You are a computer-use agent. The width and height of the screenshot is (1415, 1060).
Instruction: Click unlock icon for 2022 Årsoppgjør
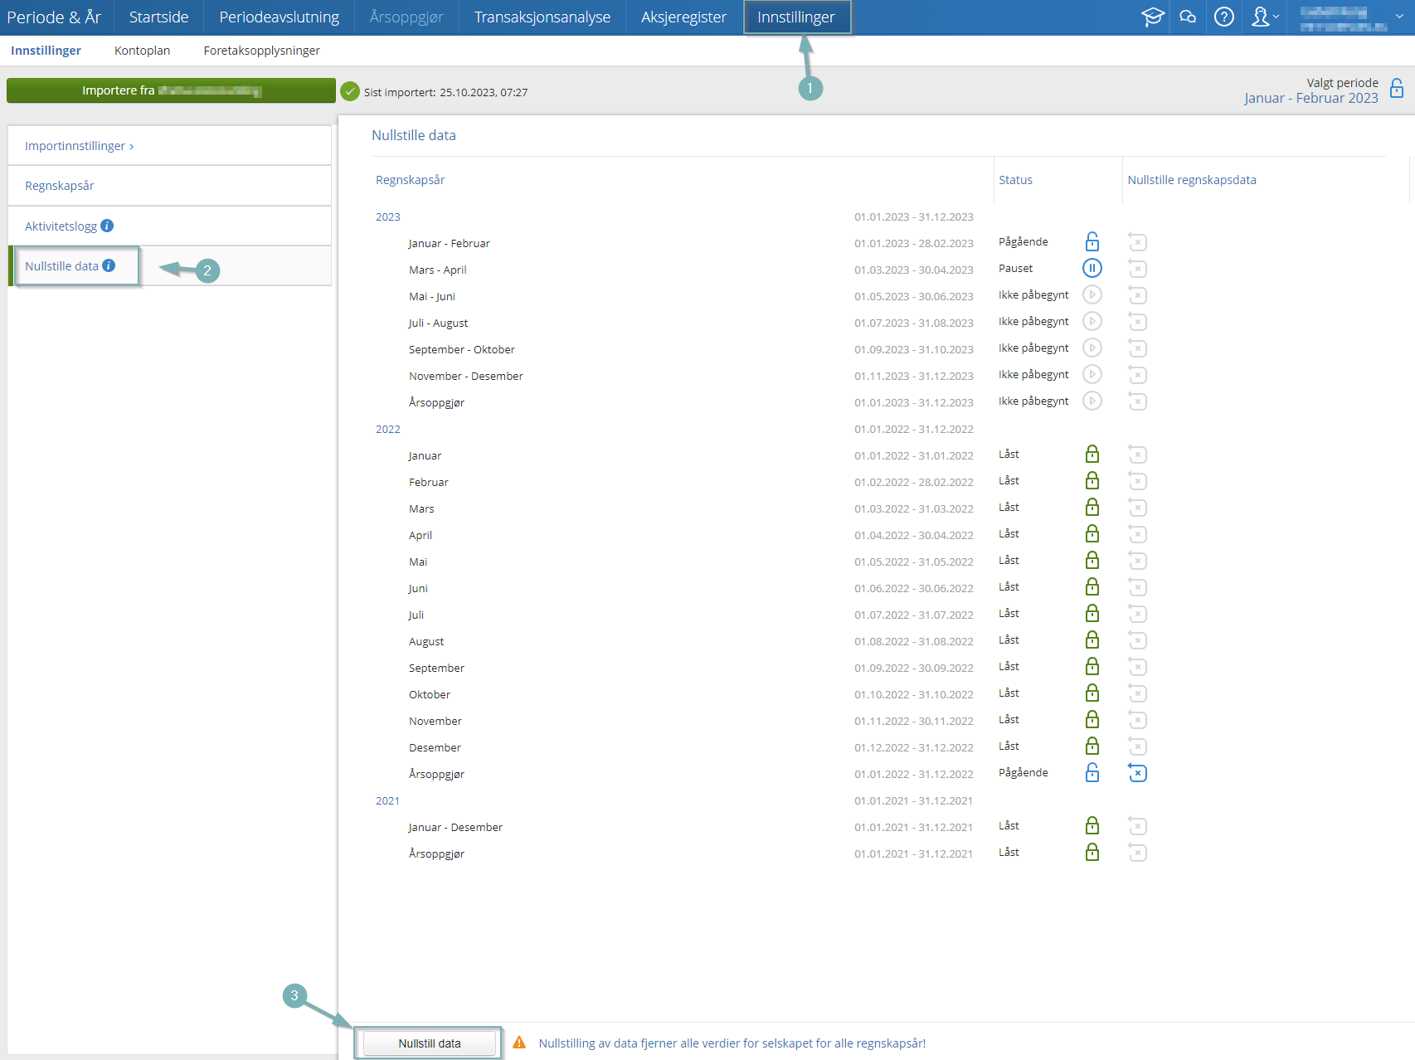click(1092, 772)
